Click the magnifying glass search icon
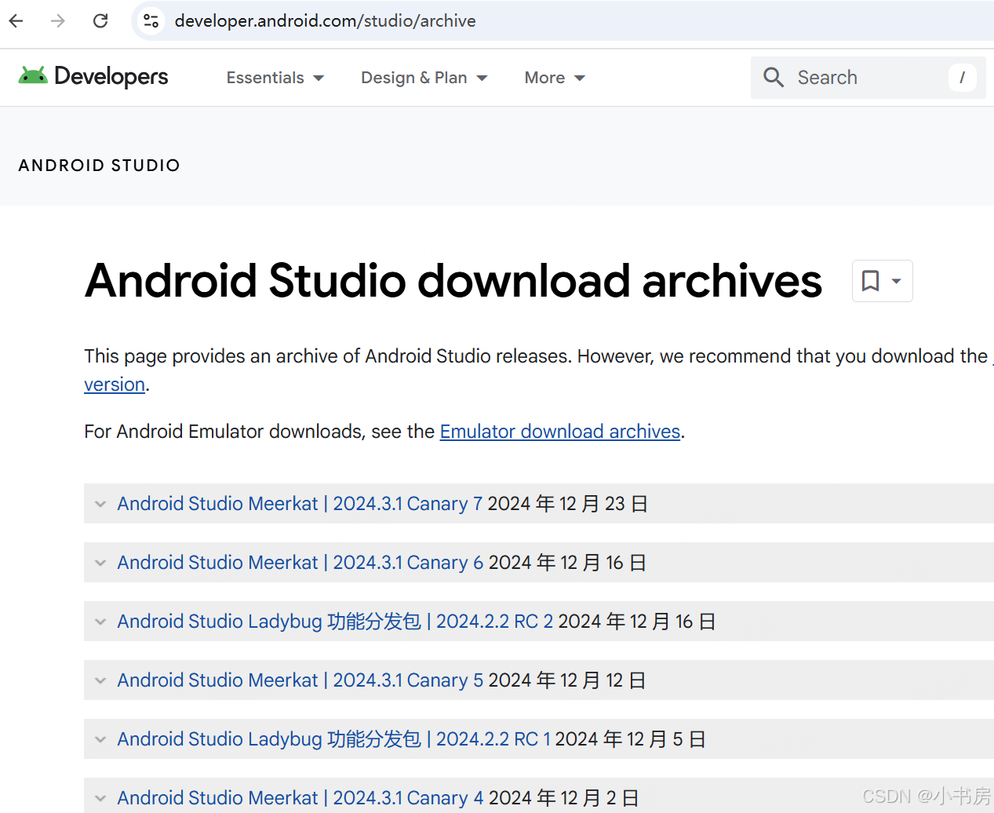994x813 pixels. tap(774, 78)
